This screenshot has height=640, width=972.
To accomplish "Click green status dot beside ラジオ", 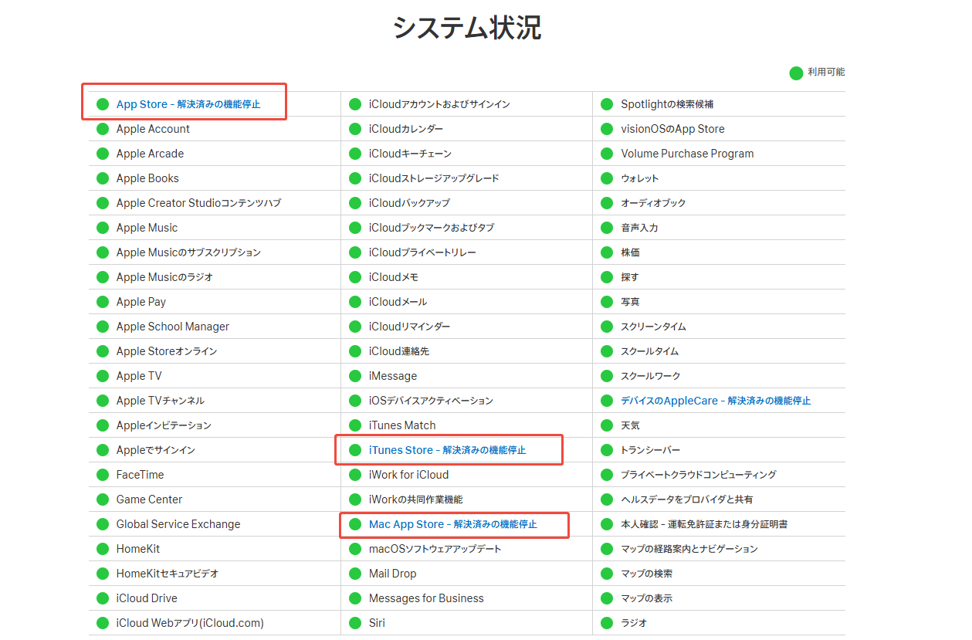I will (x=608, y=623).
